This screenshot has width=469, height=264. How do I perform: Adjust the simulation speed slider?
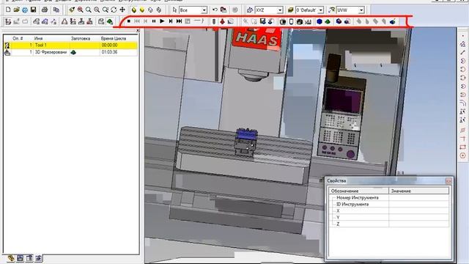click(199, 21)
